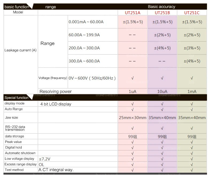Viewport: 211px width, 177px height.
Task: Click the 'Model' row label
Action: (x=18, y=12)
